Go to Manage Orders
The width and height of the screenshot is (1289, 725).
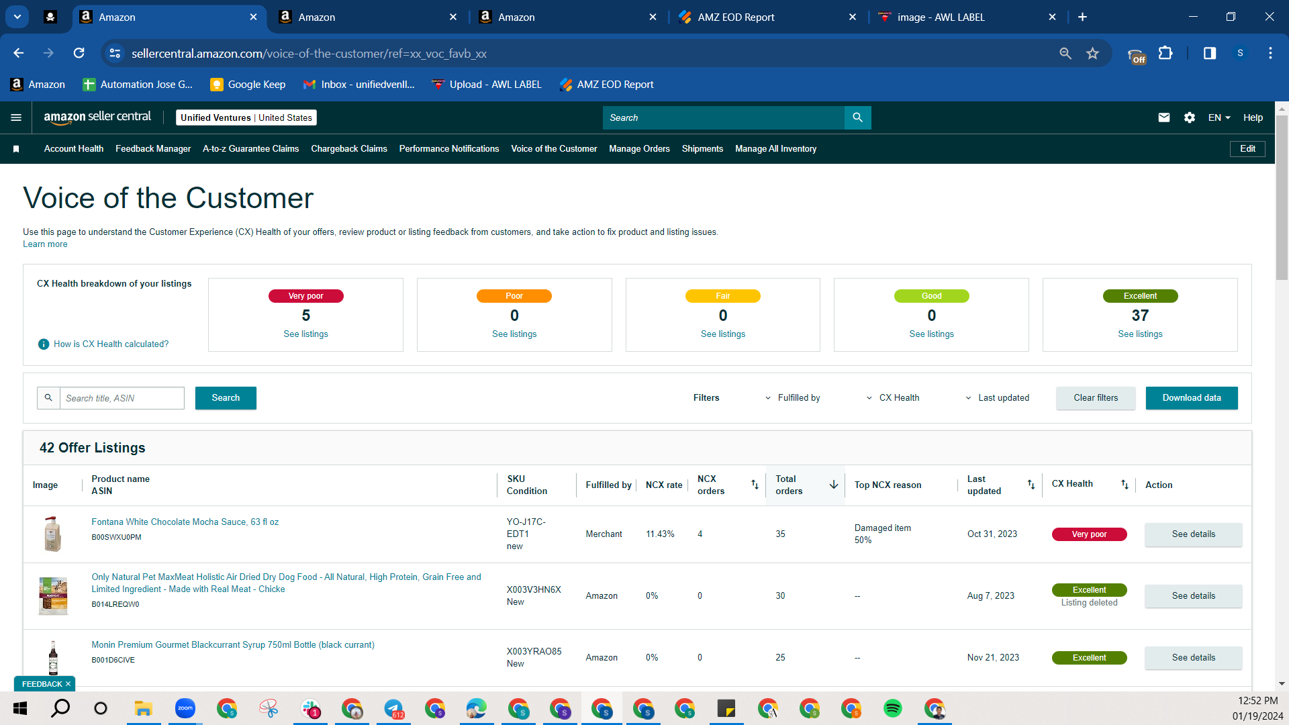click(x=639, y=149)
